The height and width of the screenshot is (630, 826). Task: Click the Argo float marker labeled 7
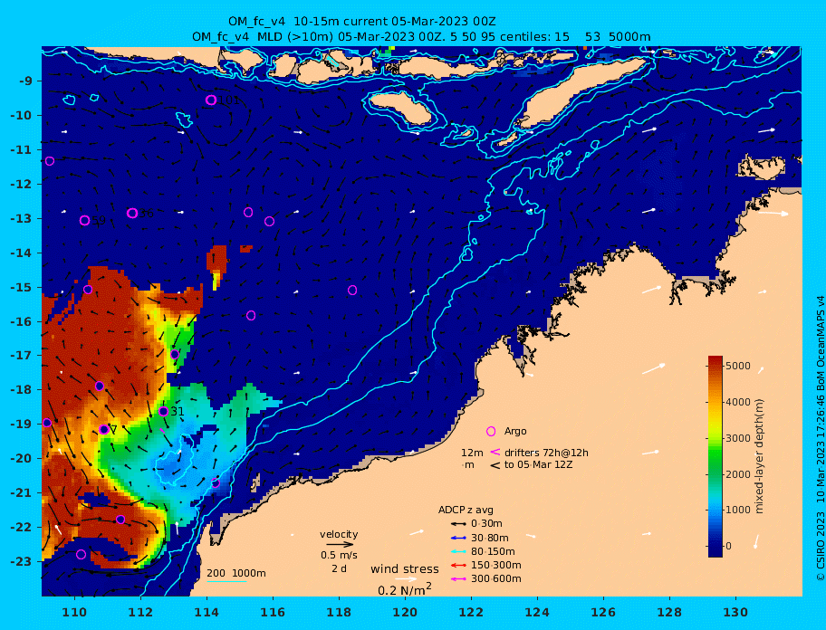(x=104, y=430)
